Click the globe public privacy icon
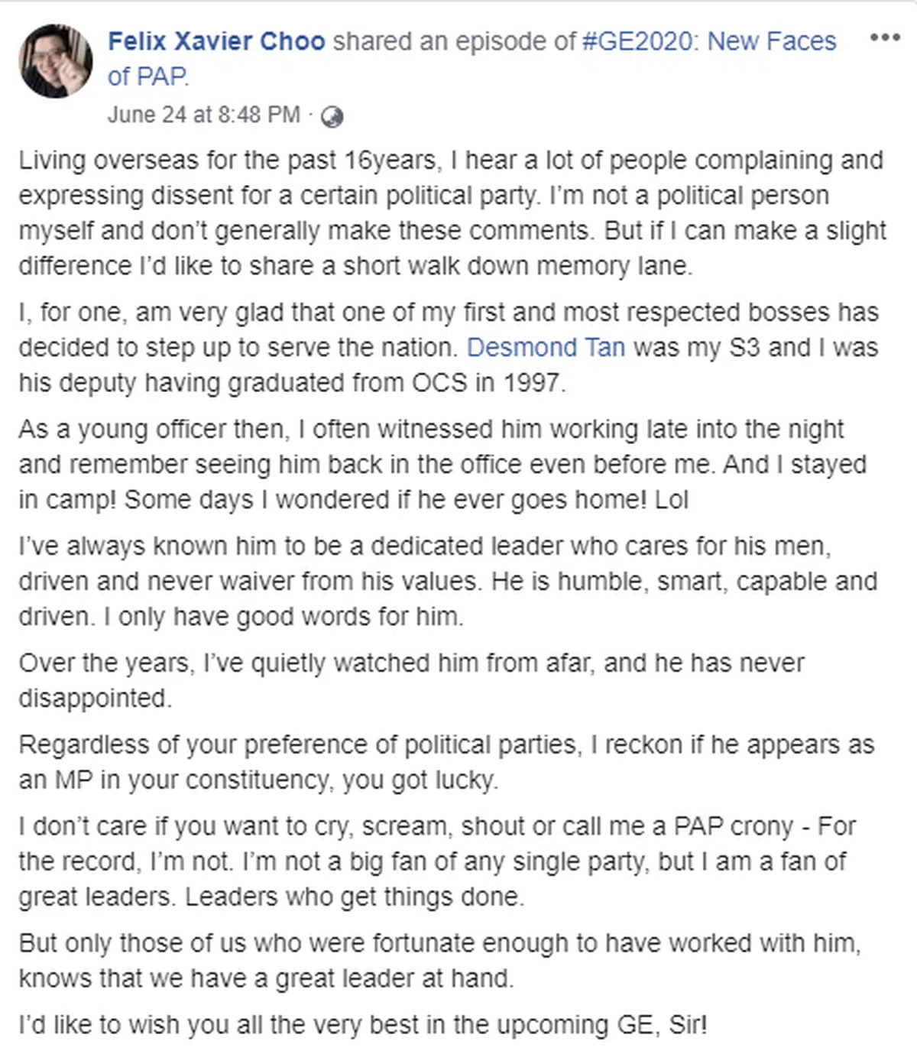 pos(332,116)
